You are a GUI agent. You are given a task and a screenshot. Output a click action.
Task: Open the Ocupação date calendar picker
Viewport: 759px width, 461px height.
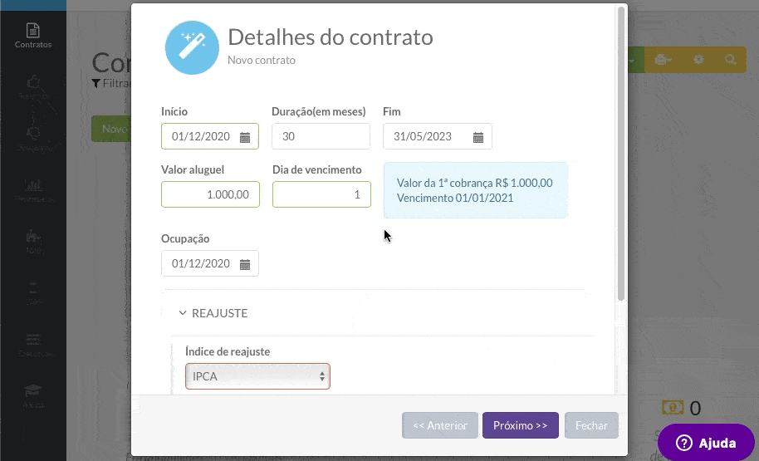click(245, 264)
